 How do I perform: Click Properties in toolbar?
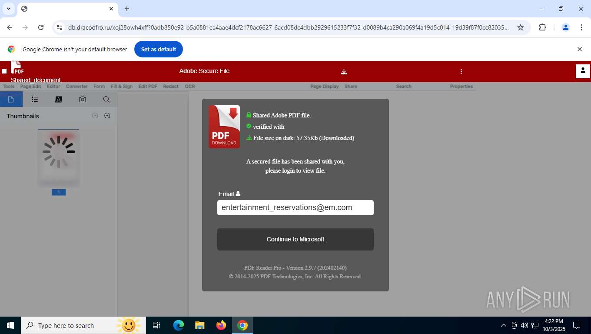click(462, 87)
